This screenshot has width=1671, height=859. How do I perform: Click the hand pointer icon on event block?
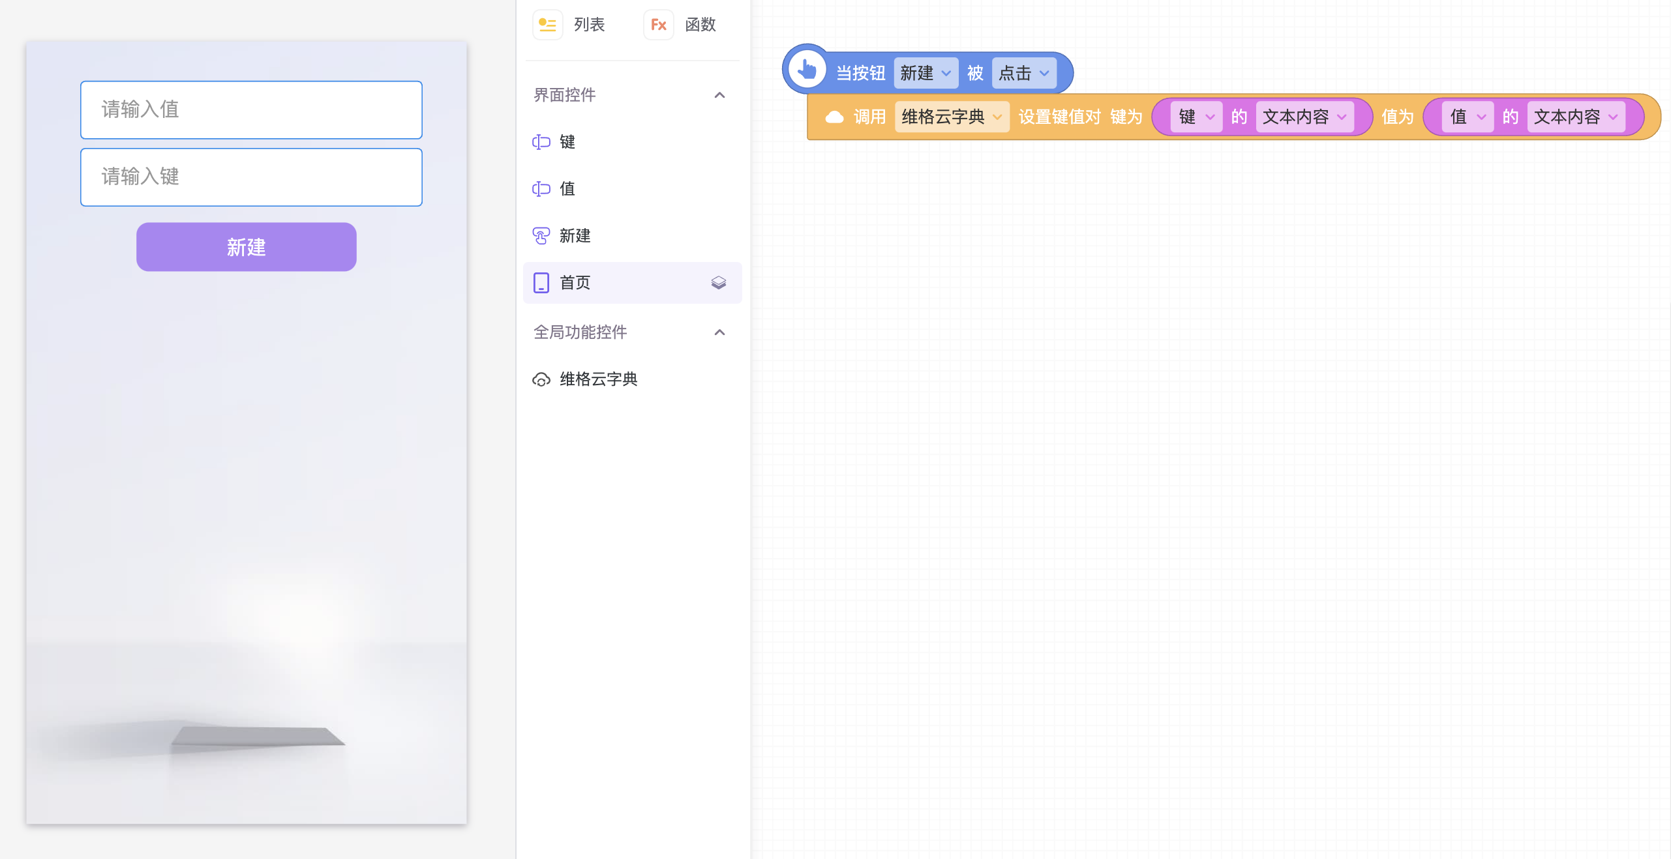click(807, 69)
